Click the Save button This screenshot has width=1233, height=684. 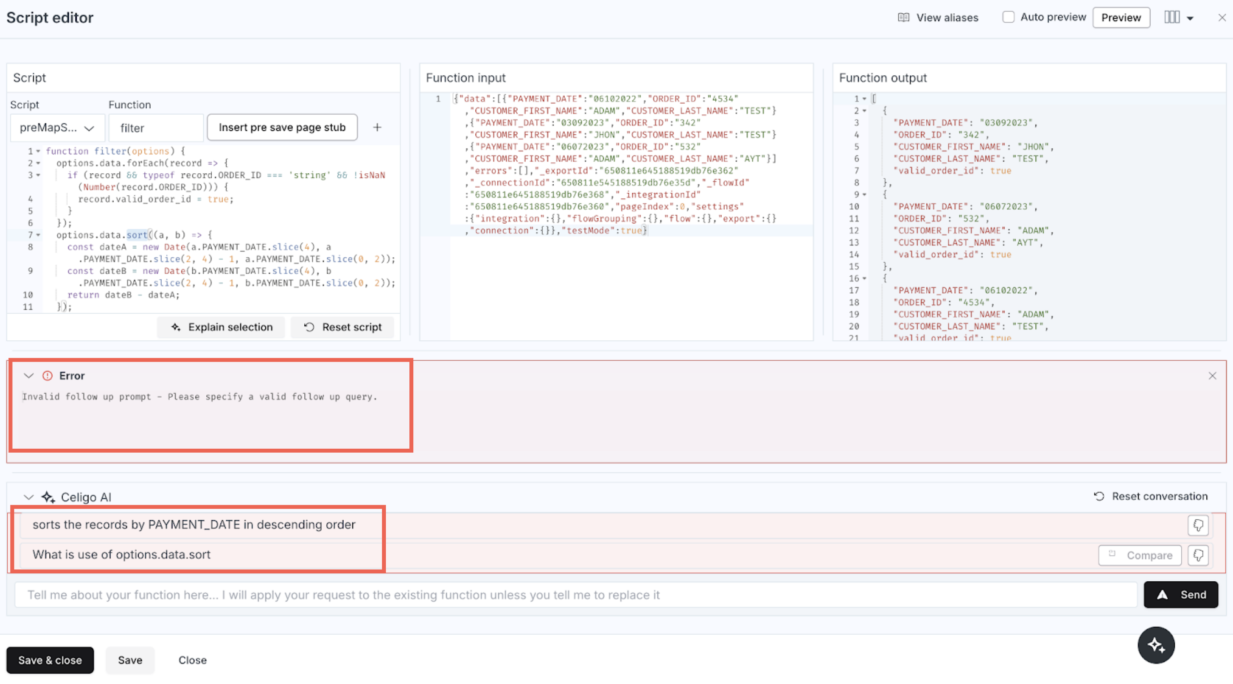pyautogui.click(x=130, y=660)
